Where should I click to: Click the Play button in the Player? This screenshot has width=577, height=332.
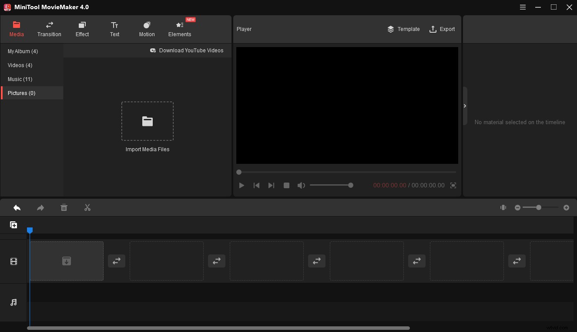[242, 185]
